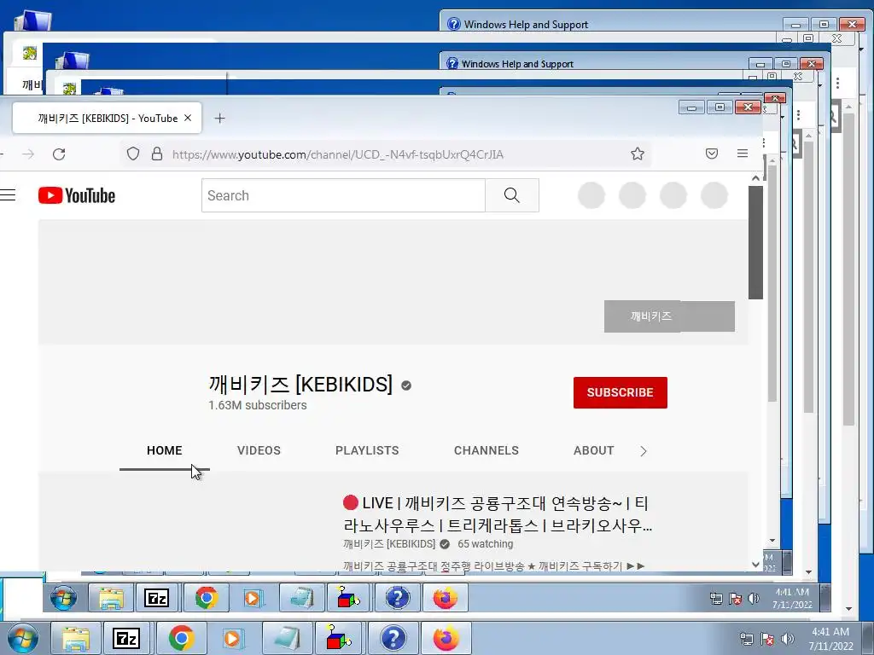874x655 pixels.
Task: Show more channel tabs with chevron
Action: [644, 451]
